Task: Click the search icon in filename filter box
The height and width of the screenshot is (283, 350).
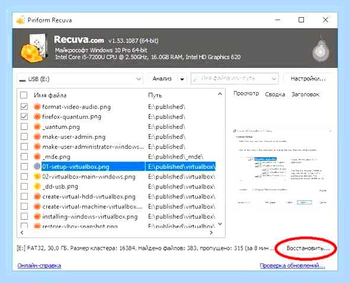Action: pyautogui.click(x=196, y=79)
